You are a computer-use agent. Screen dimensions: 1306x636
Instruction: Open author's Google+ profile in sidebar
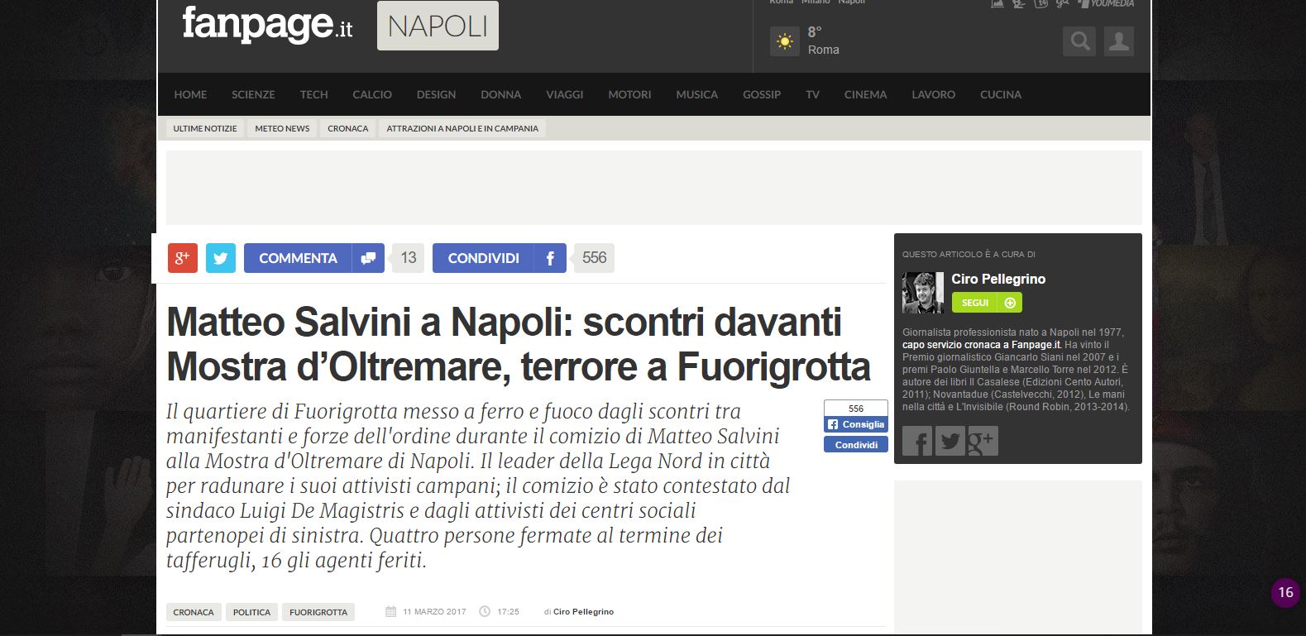click(x=983, y=441)
